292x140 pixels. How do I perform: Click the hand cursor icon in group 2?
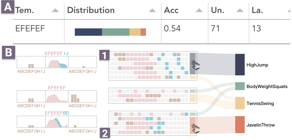[196, 128]
